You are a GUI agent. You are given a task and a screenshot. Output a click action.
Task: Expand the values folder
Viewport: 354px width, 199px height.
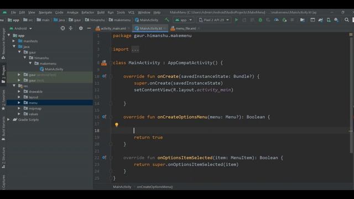pos(19,114)
